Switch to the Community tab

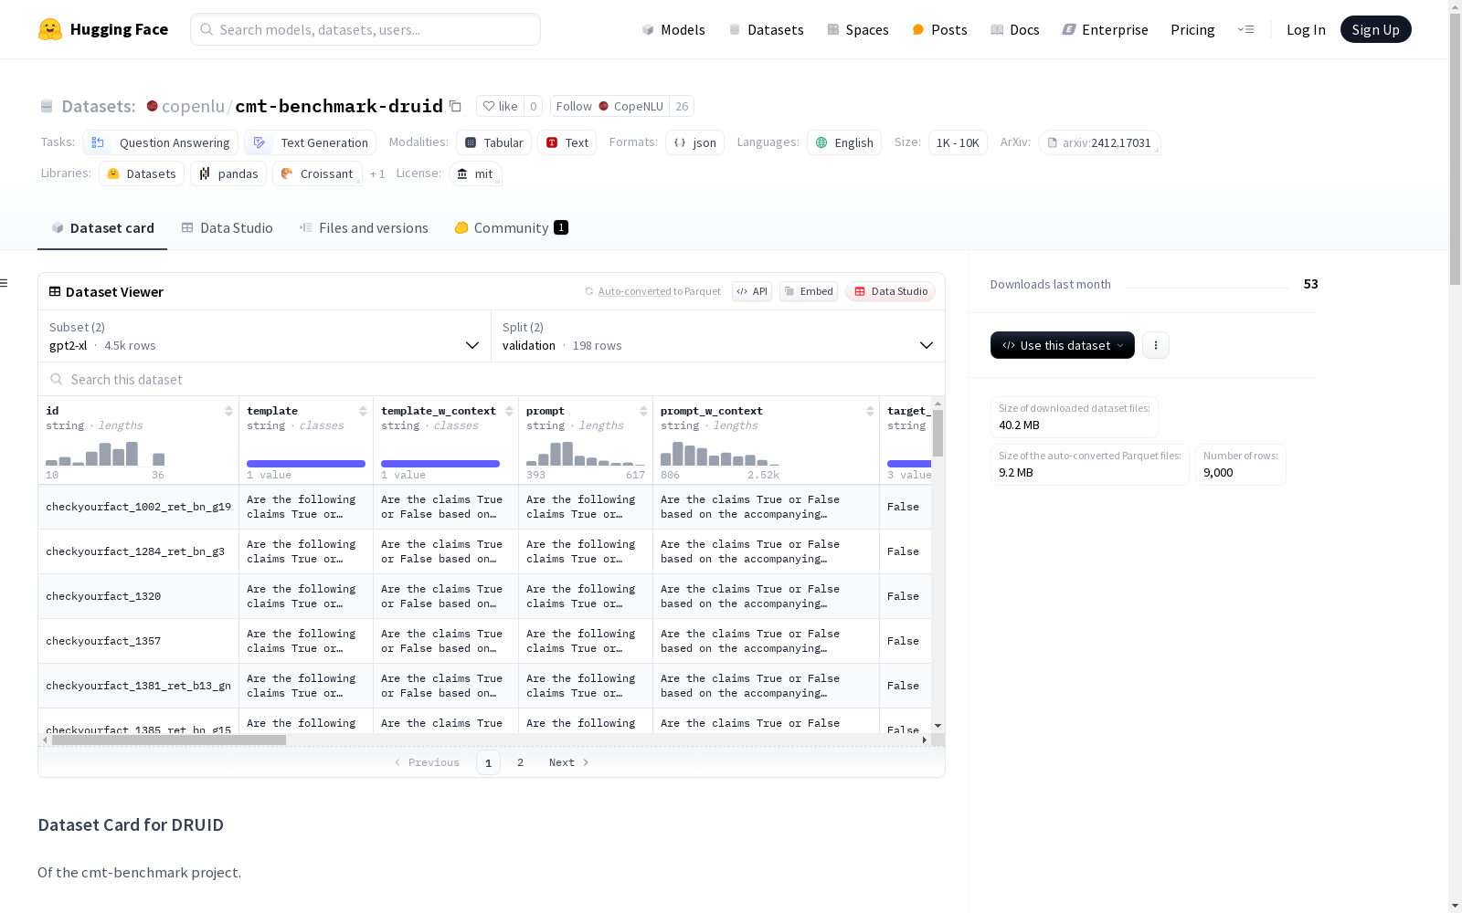[511, 228]
